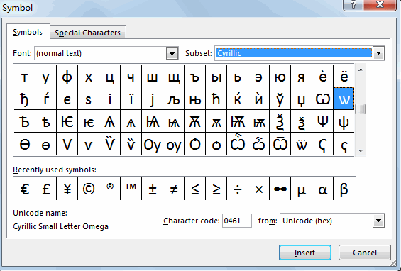Viewport: 401px width, 271px height.
Task: Select the Euro sign in recently used symbols
Action: tap(24, 189)
